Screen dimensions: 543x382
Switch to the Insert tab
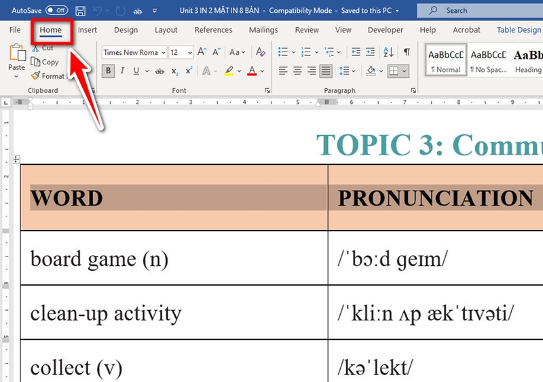coord(88,30)
